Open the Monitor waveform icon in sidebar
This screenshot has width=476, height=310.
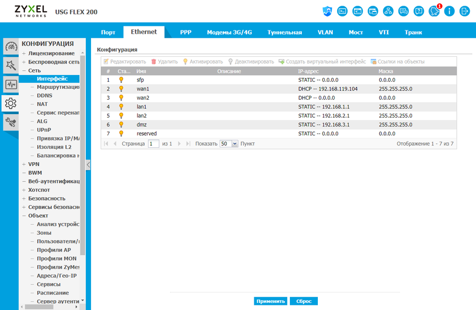coord(11,84)
